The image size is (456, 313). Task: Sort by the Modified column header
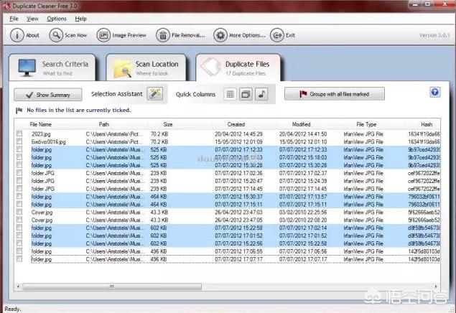(302, 124)
